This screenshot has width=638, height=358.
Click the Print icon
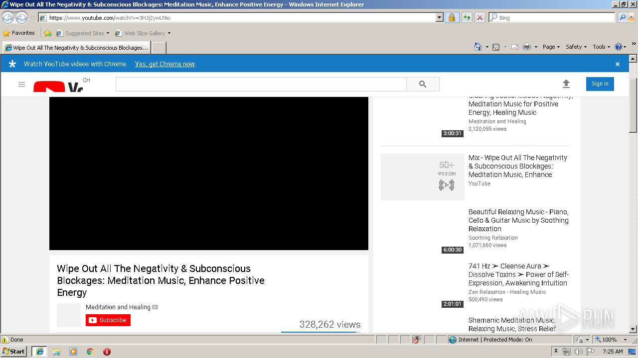527,47
